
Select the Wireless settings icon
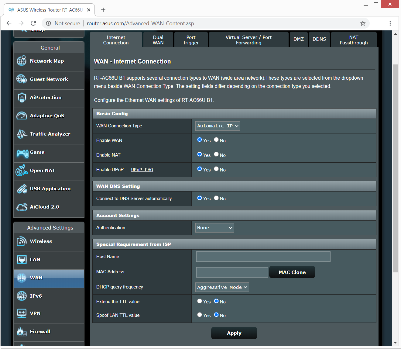click(x=22, y=241)
